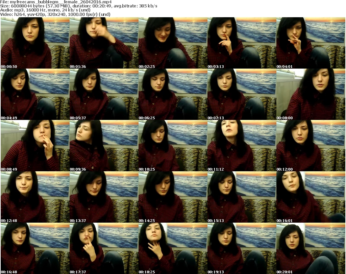This screenshot has width=346, height=274.
Task: Open the frame at 00:07:13
Action: point(242,94)
